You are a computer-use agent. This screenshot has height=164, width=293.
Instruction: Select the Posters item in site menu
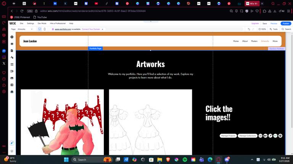(254, 41)
